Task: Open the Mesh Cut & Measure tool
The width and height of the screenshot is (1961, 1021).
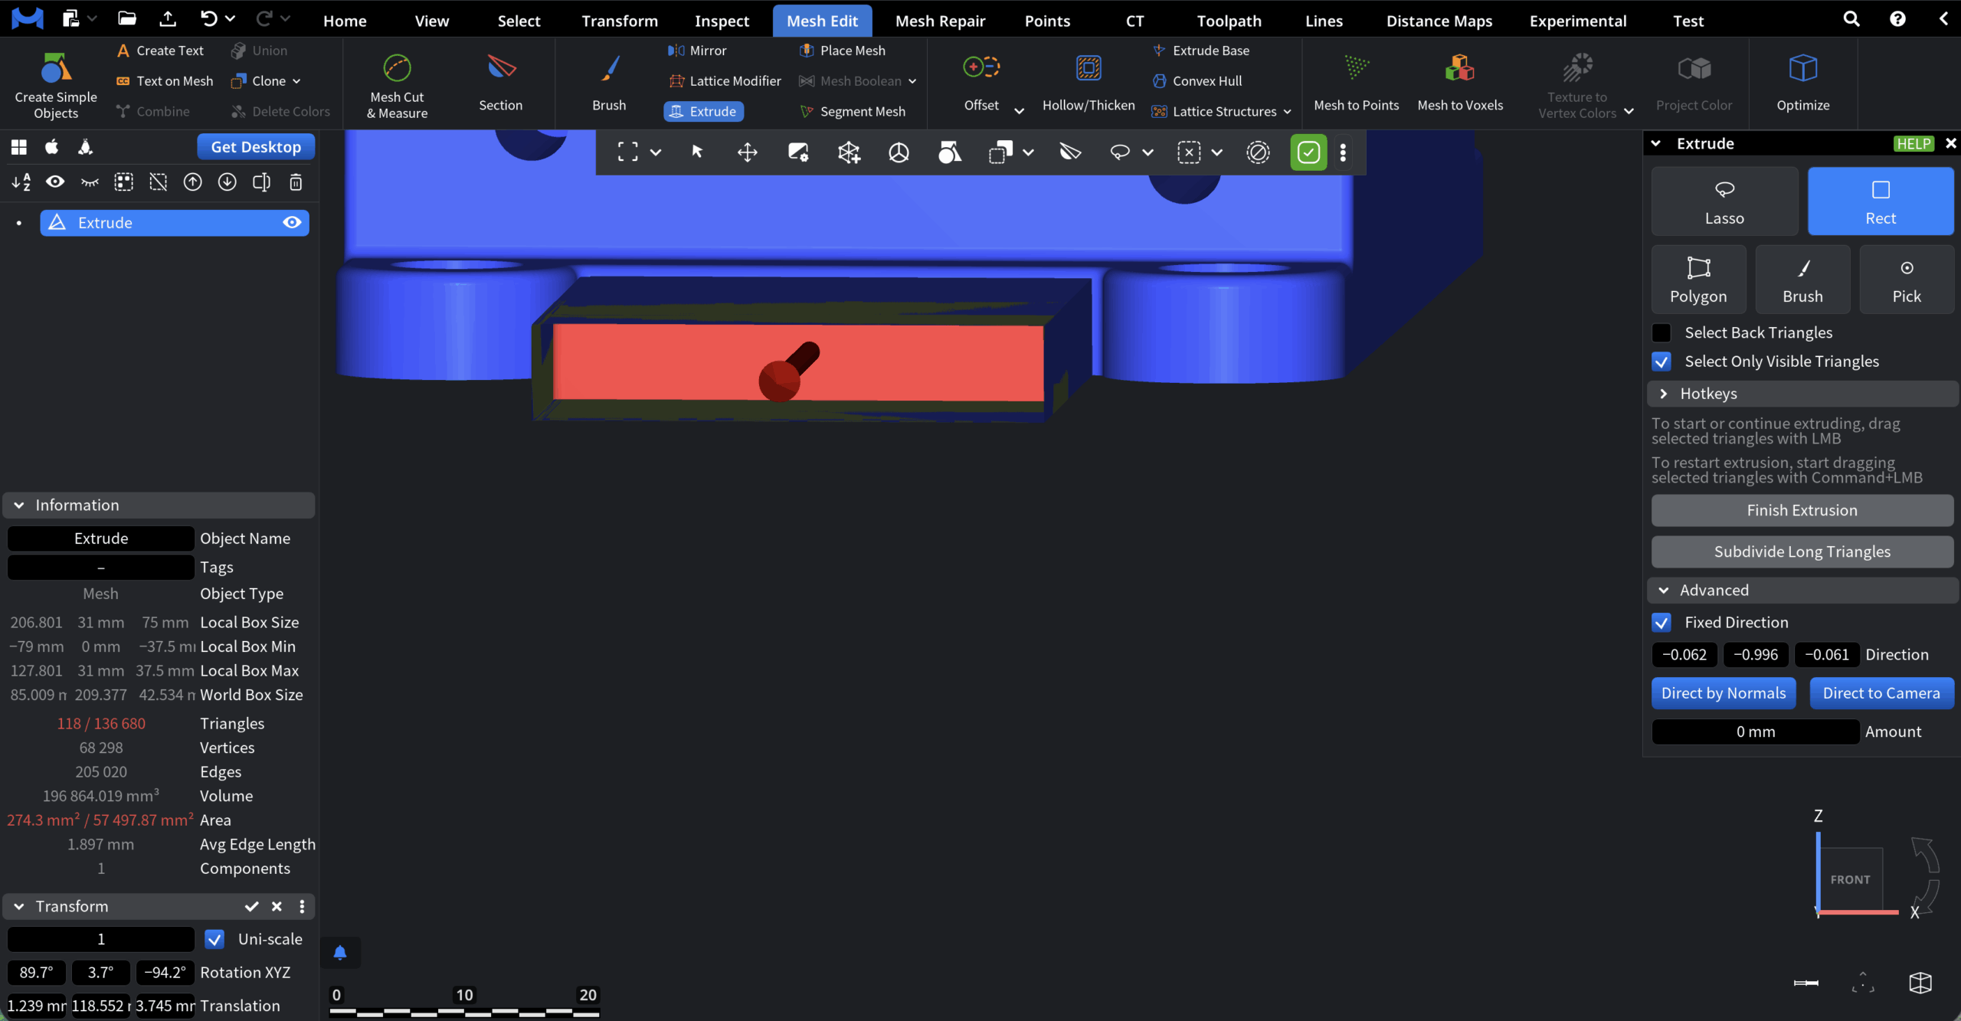Action: pyautogui.click(x=396, y=83)
